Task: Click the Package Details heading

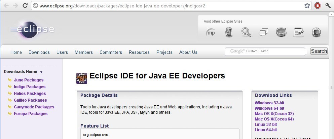Action: (99, 95)
